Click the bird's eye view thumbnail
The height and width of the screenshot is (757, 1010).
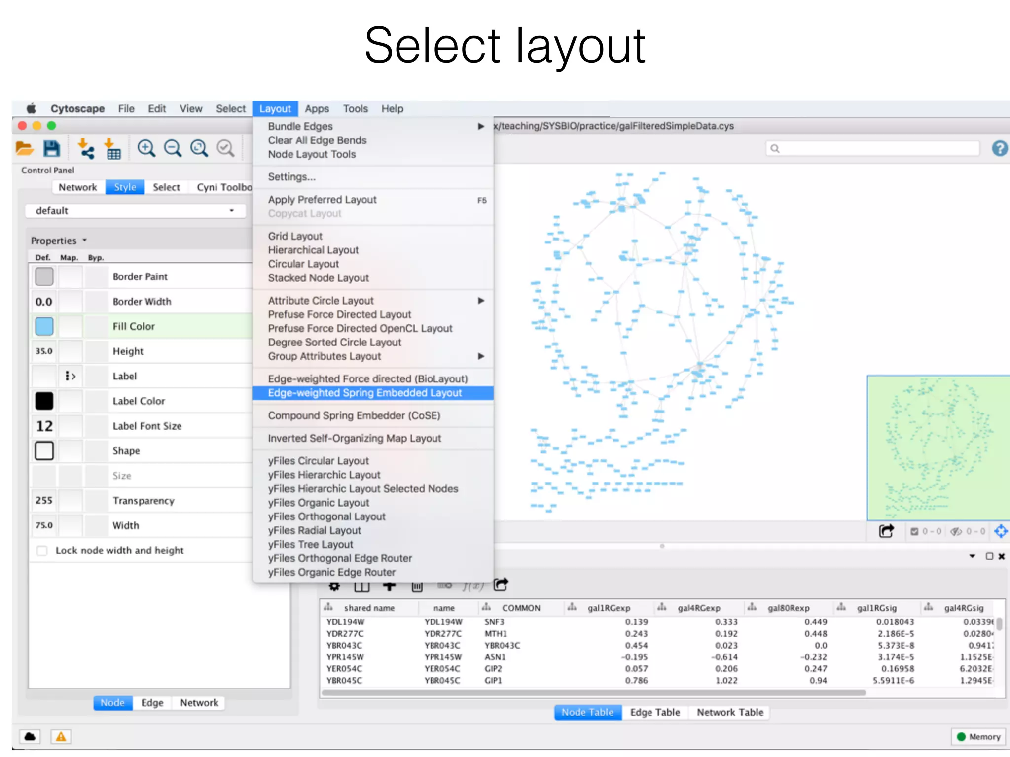point(938,447)
